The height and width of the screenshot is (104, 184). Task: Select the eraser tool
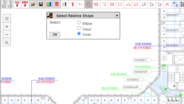144,4
